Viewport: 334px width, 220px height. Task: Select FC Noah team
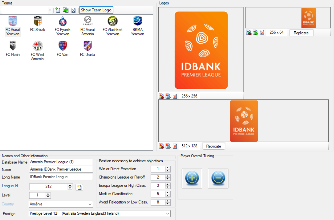pos(13,49)
